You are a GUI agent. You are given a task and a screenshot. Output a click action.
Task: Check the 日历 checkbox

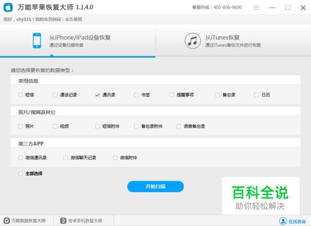point(257,95)
